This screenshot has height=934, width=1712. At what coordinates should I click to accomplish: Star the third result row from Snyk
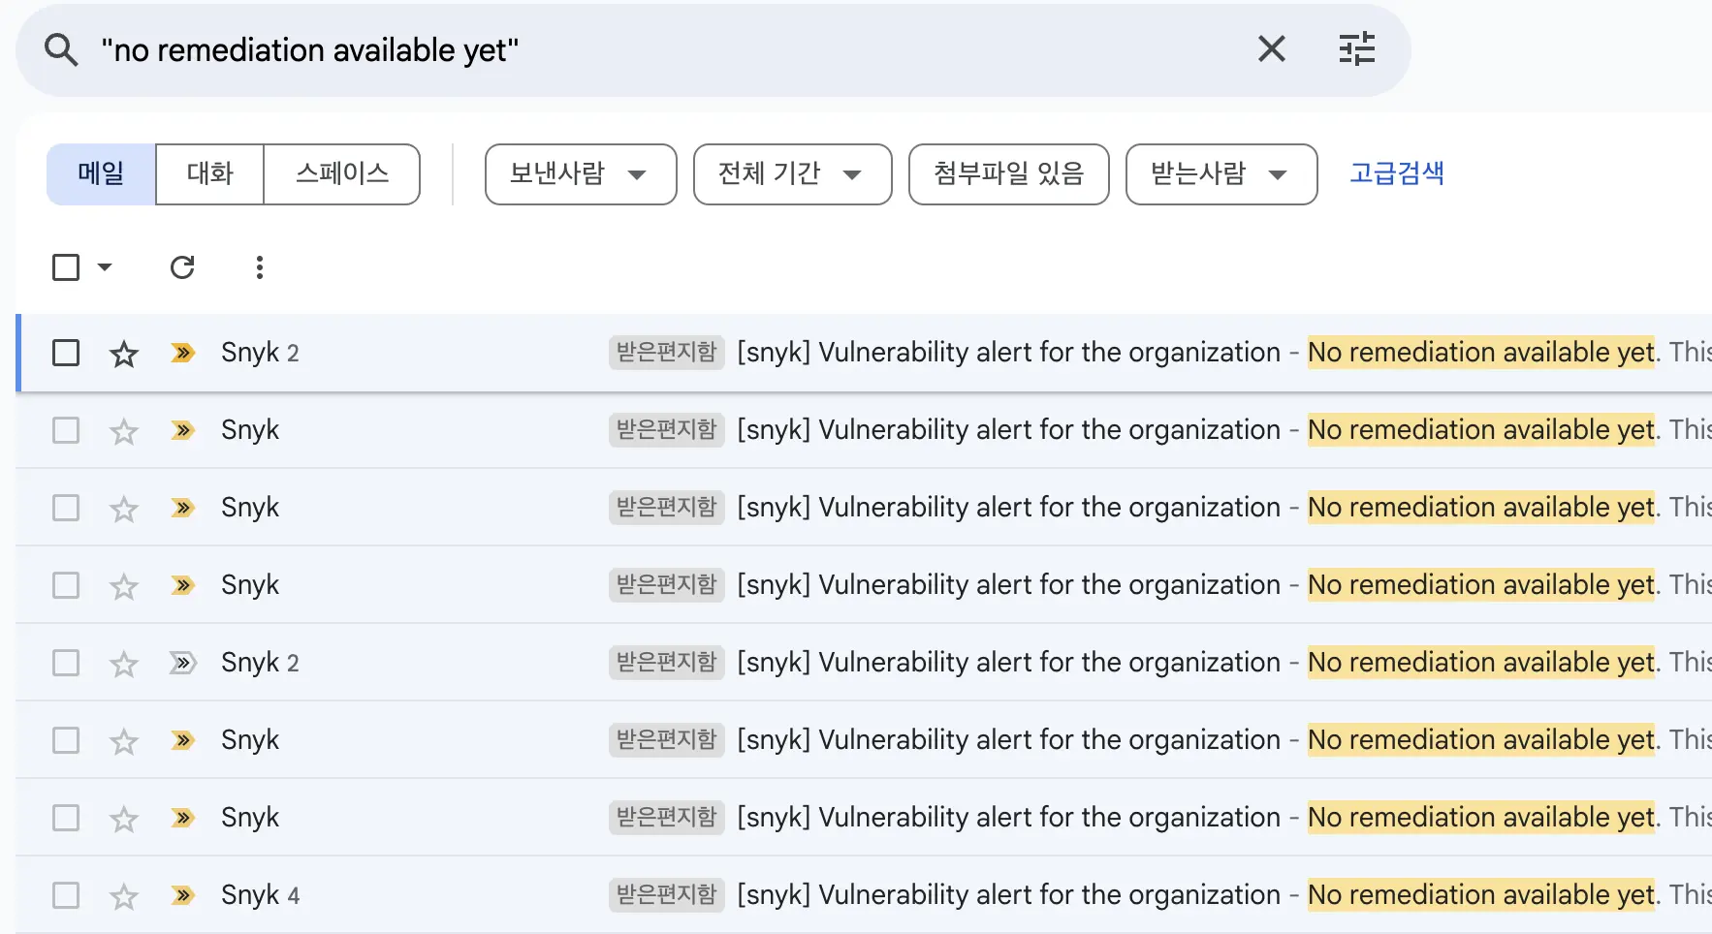[124, 509]
